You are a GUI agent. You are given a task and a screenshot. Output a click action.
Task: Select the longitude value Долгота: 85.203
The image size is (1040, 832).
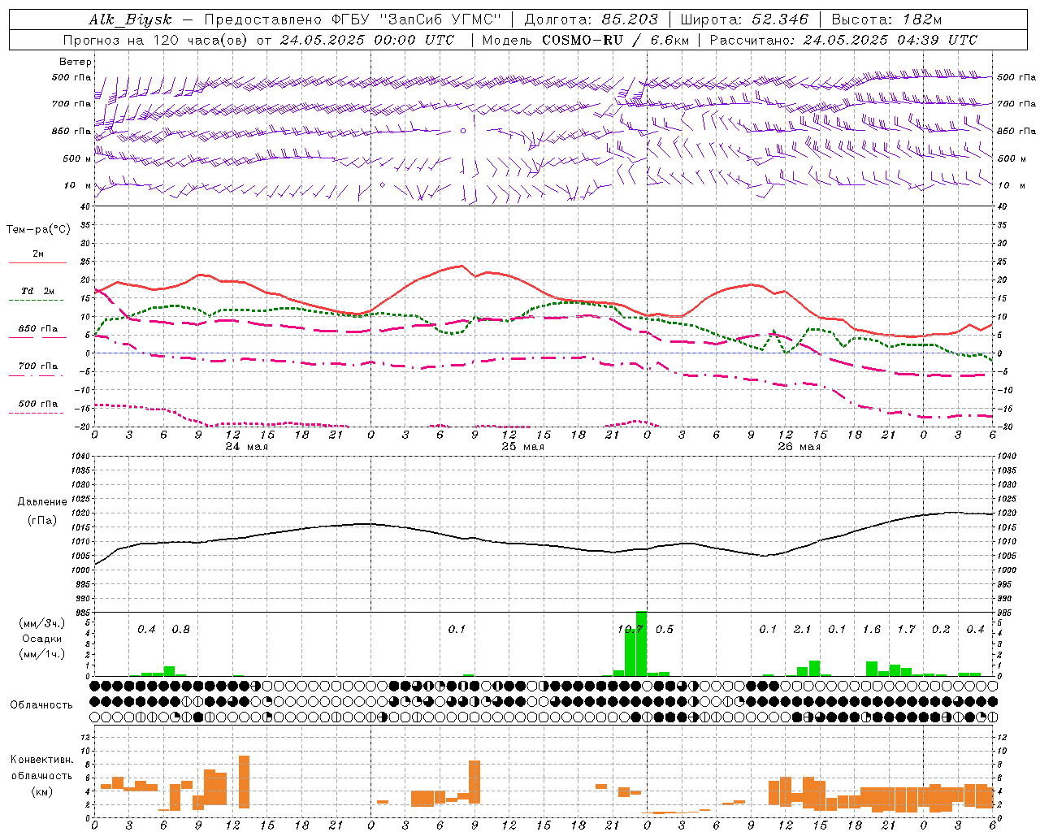(x=591, y=19)
